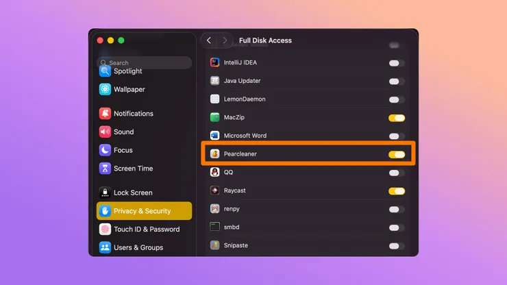Switch on the QQ toggle
This screenshot has width=507, height=285.
point(397,173)
